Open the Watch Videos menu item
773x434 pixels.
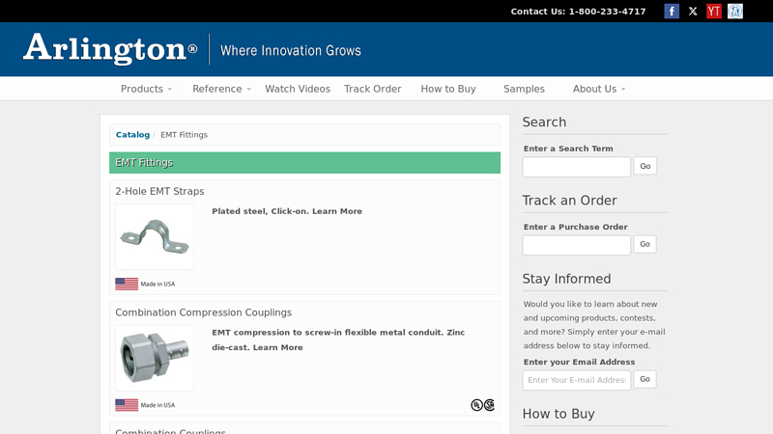coord(298,89)
